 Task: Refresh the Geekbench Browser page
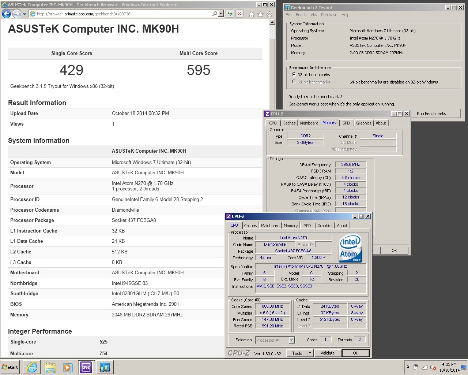pos(230,14)
